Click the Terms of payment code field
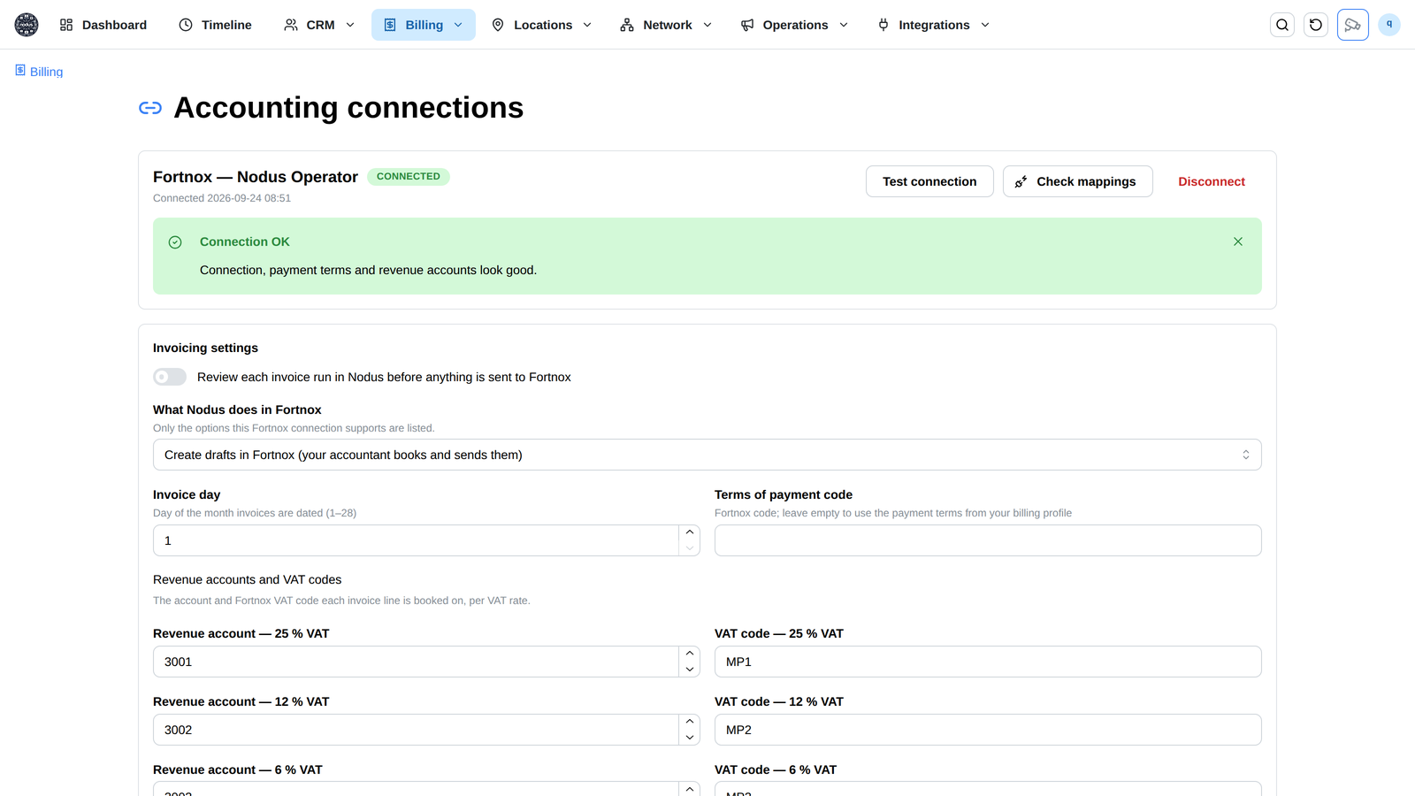Viewport: 1415px width, 796px height. (988, 540)
